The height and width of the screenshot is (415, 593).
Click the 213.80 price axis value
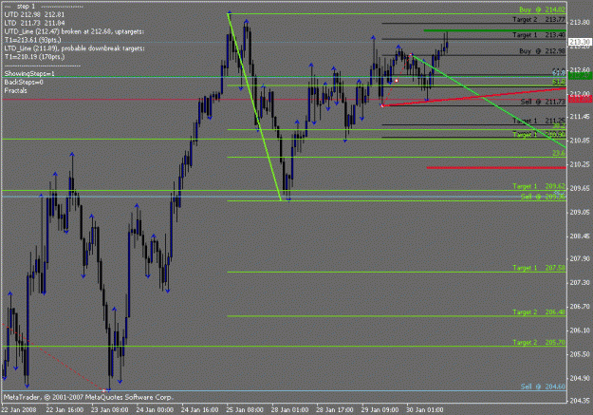coord(580,23)
